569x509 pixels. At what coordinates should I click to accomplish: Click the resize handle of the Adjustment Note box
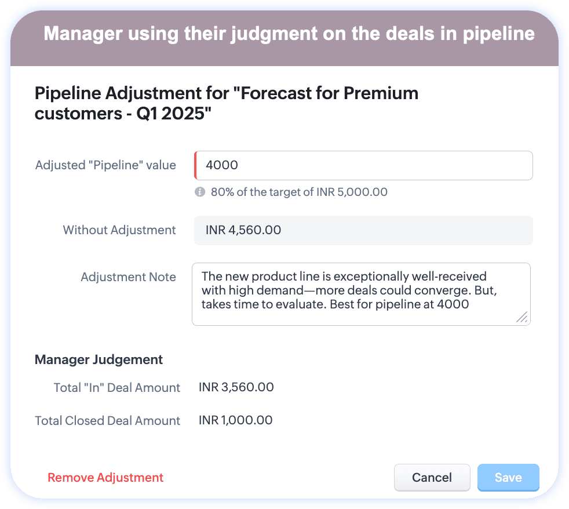point(521,317)
